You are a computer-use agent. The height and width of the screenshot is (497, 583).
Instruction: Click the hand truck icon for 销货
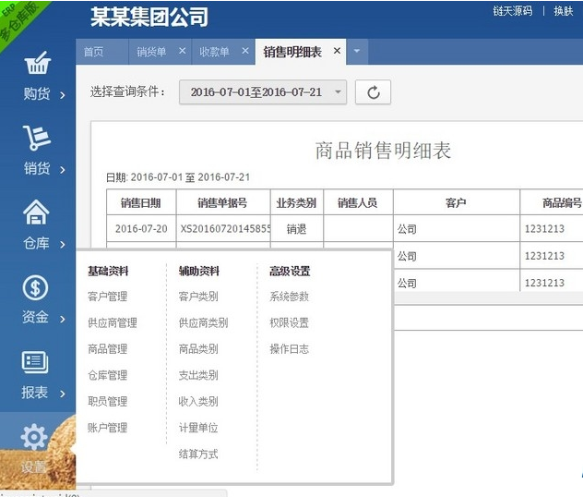[36, 139]
